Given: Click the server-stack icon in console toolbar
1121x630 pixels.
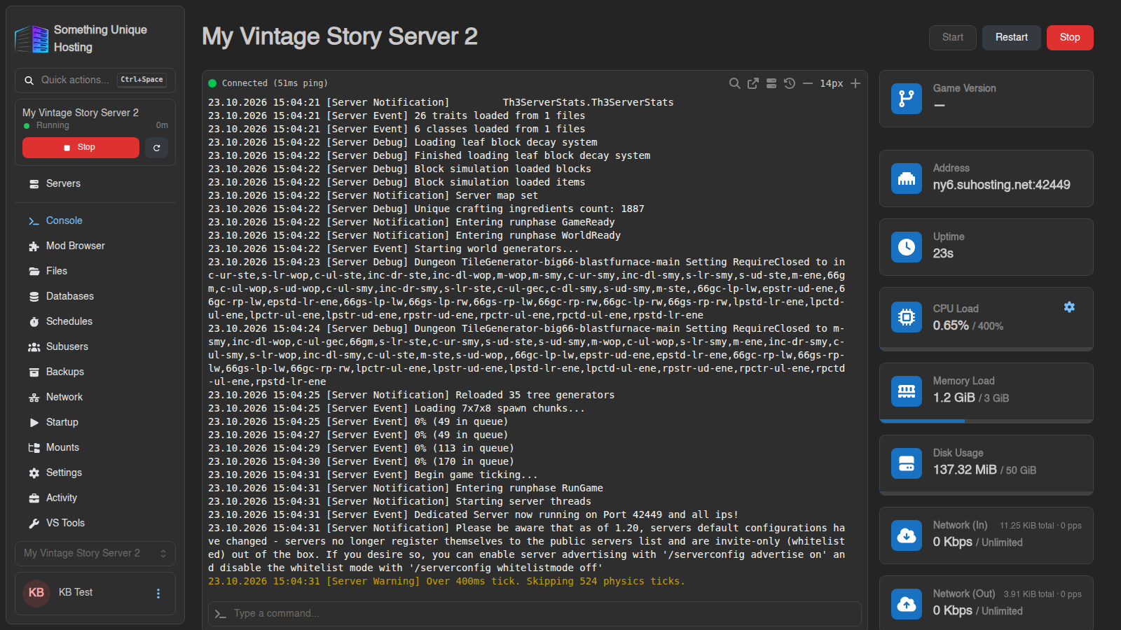Looking at the screenshot, I should click(771, 83).
